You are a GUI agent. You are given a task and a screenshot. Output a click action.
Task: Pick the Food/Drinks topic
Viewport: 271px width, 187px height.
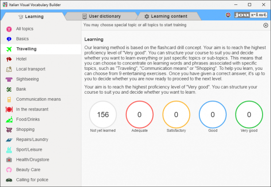[x=41, y=119]
